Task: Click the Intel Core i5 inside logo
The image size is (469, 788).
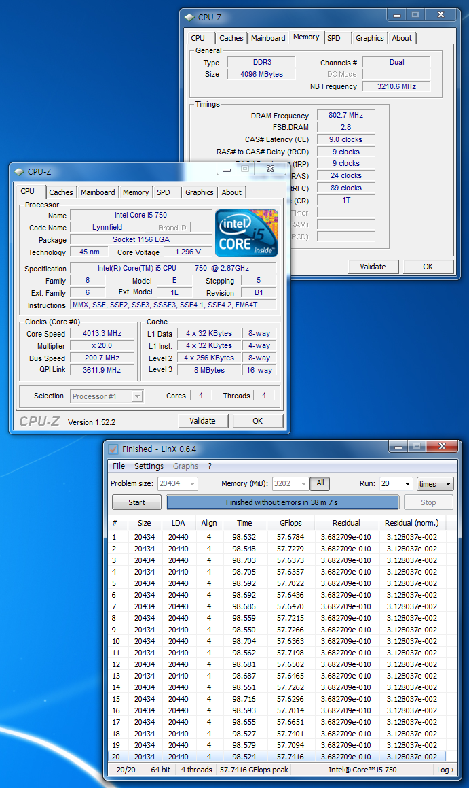Action: click(246, 233)
